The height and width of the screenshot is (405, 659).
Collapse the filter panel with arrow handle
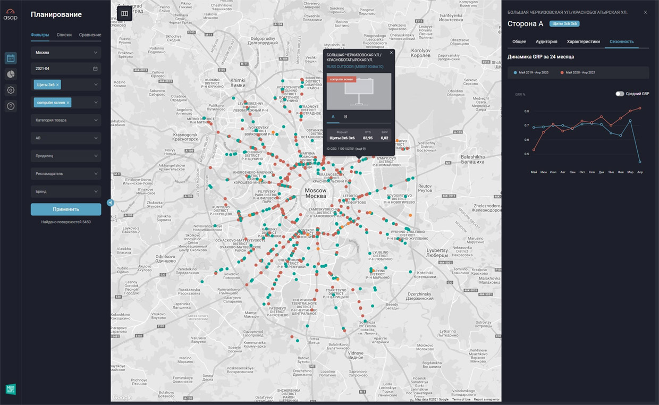(109, 203)
